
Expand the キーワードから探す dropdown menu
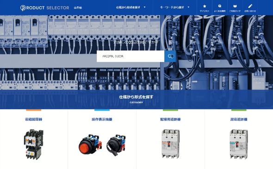click(x=174, y=7)
